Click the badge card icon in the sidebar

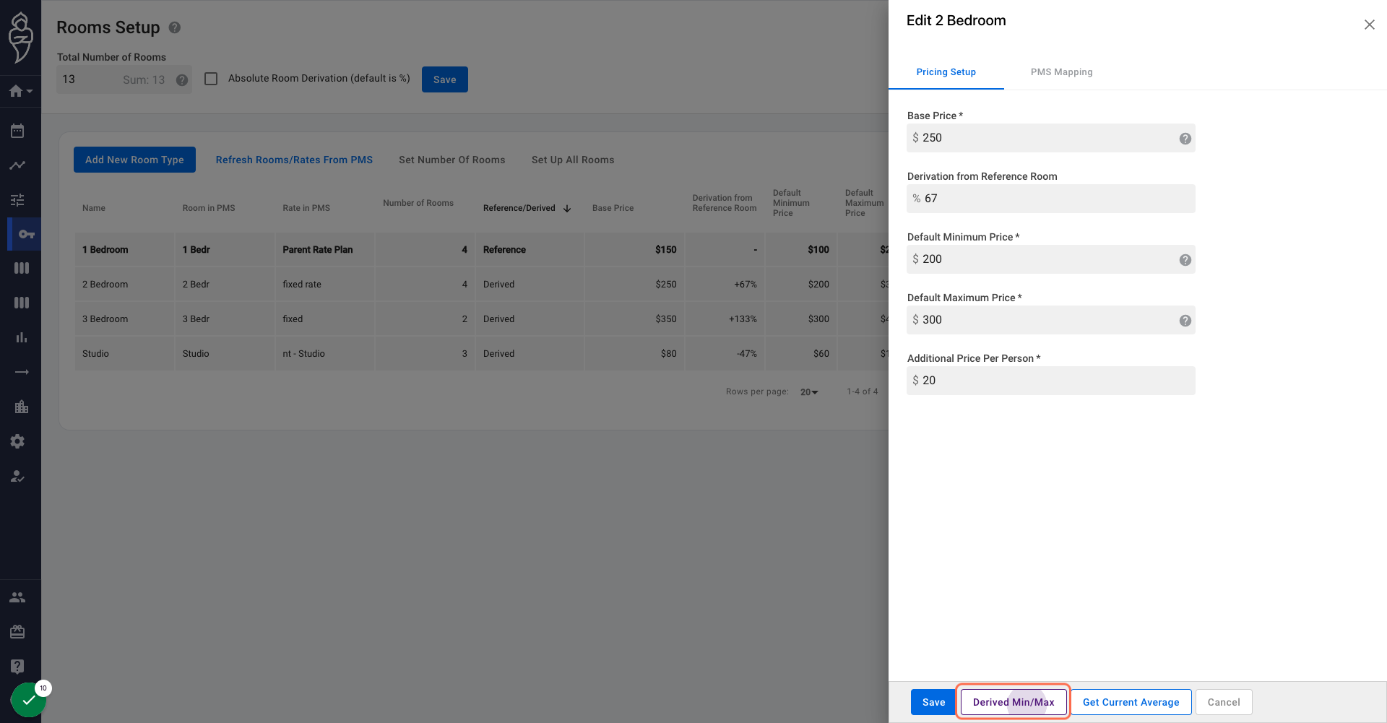[x=17, y=632]
